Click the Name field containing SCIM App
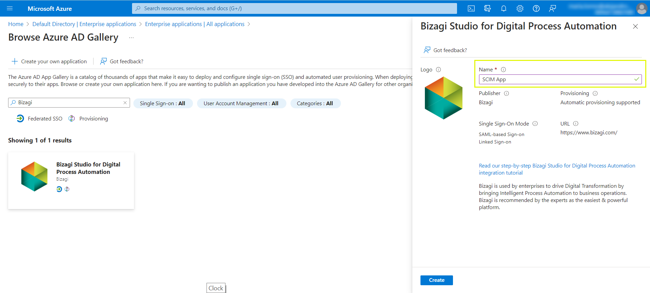 pos(560,79)
